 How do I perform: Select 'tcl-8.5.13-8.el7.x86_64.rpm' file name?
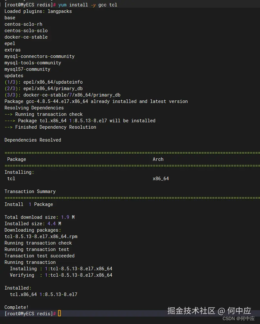click(x=41, y=236)
